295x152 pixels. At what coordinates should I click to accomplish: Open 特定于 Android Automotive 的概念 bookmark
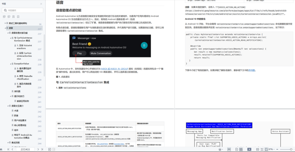pyautogui.click(x=23, y=136)
